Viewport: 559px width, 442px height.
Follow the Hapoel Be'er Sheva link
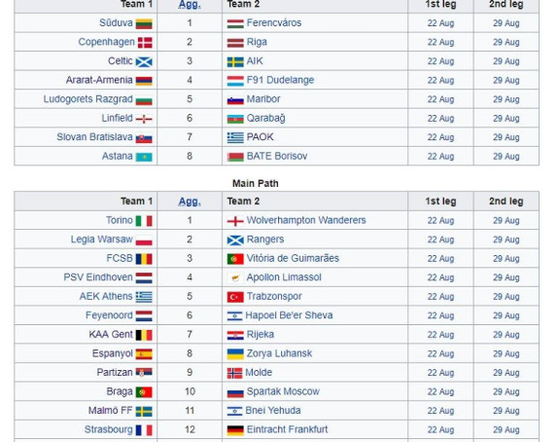(289, 315)
